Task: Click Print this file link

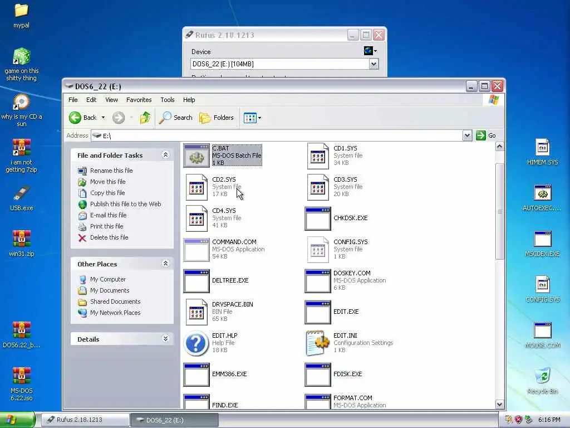Action: (x=106, y=226)
